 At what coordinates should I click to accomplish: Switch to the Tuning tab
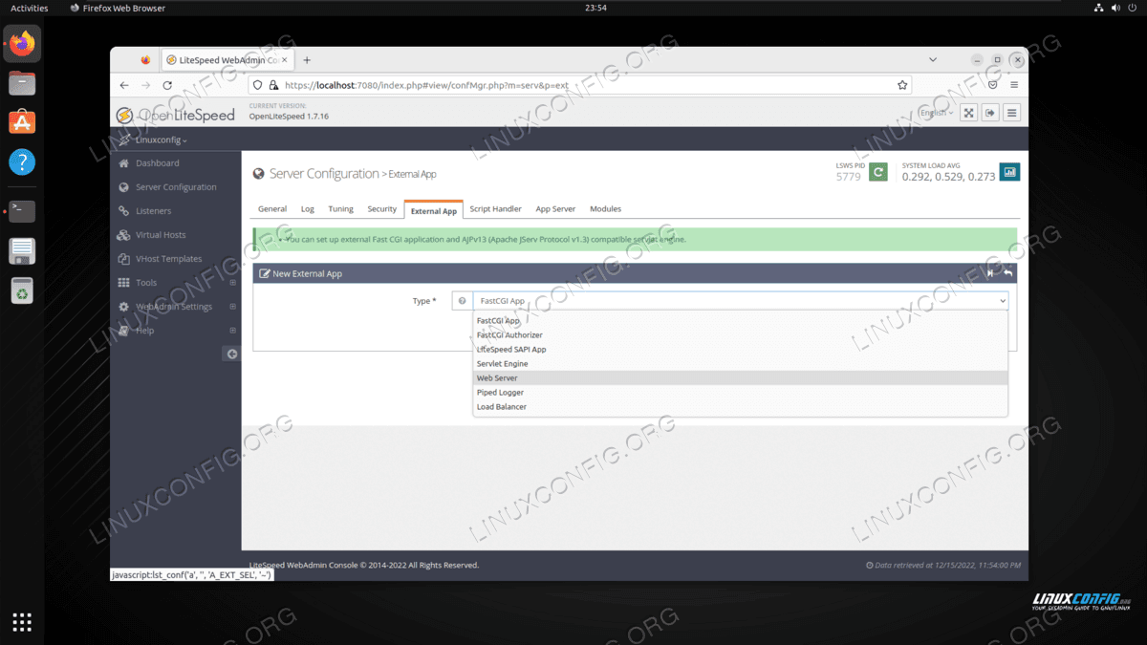(x=340, y=209)
